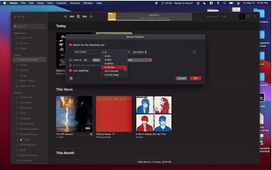
Task: Choose 'in the last' in the condition menu
Action: (x=114, y=67)
